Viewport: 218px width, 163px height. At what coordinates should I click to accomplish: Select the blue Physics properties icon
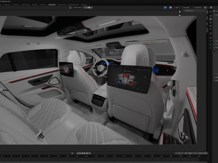[x=211, y=44]
